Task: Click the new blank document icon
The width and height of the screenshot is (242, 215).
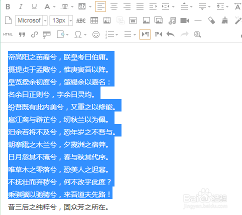Action: pyautogui.click(x=8, y=20)
